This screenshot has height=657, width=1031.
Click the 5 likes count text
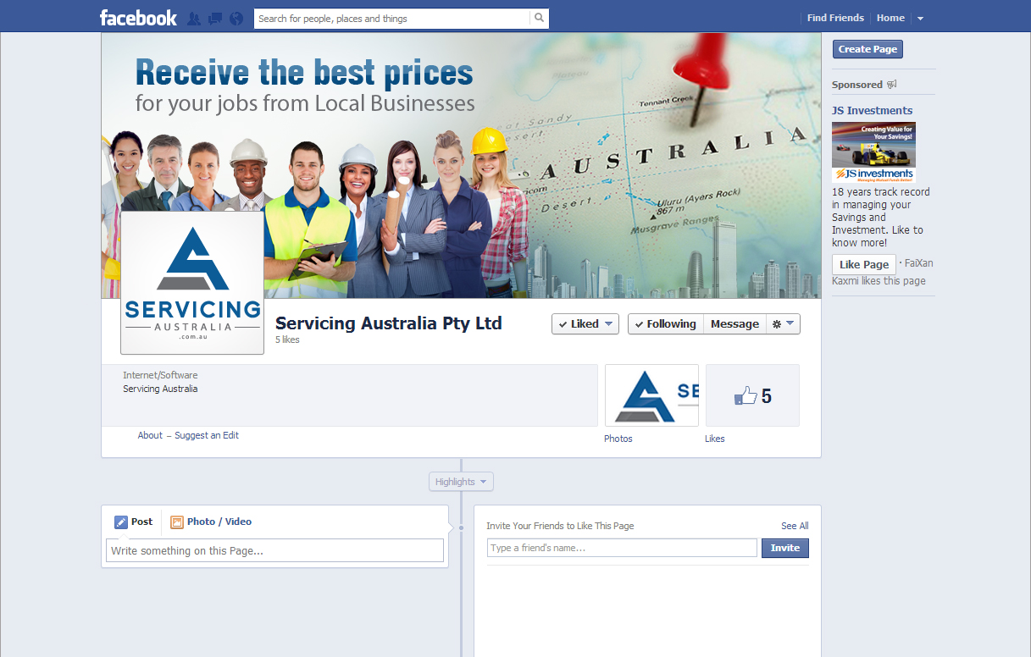[287, 340]
